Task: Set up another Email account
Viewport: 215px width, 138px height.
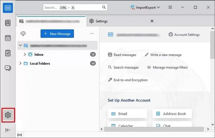Action: coord(128,114)
